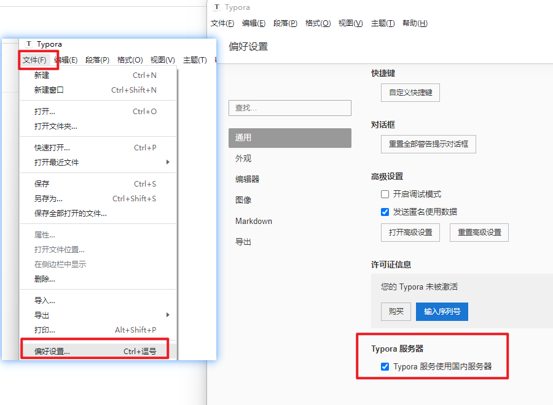Uncheck 发送匿名使用数据 checkbox
This screenshot has width=553, height=405.
click(385, 212)
